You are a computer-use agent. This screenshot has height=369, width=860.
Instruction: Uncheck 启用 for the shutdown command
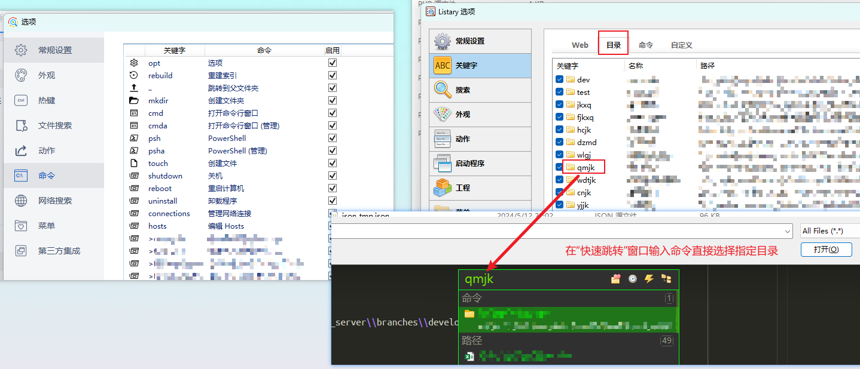click(x=333, y=176)
